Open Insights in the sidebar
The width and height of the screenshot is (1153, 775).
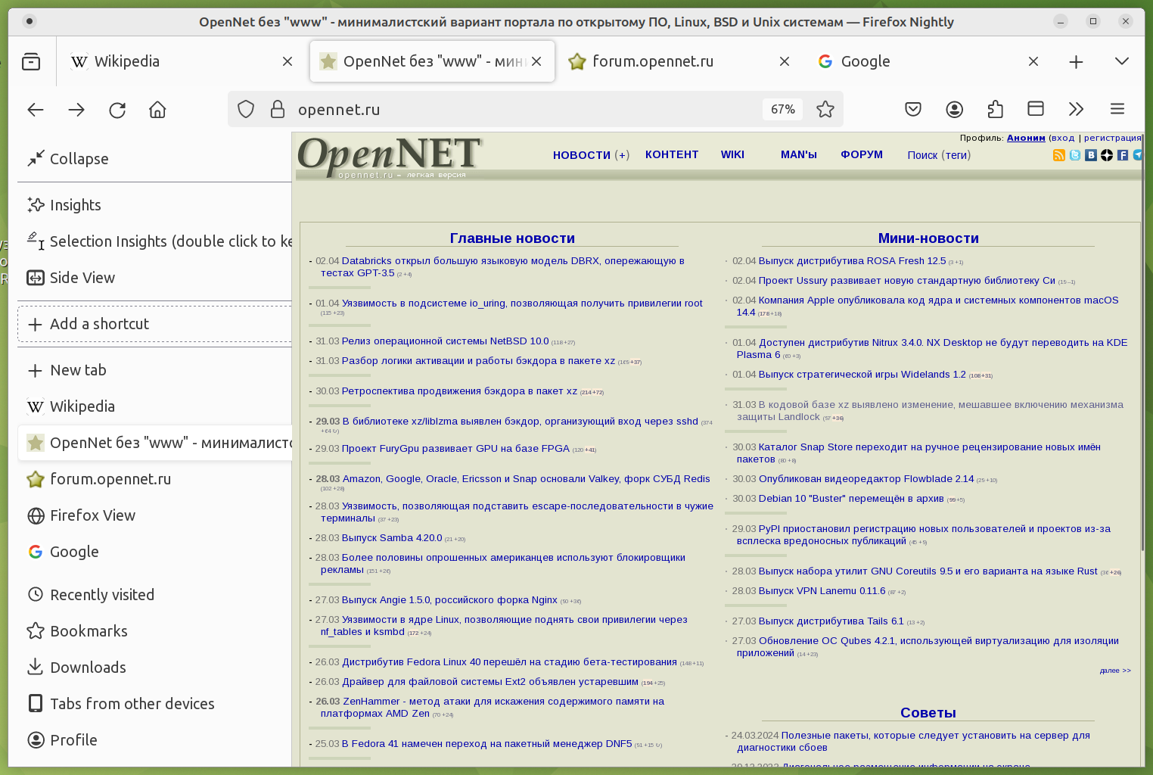coord(154,205)
